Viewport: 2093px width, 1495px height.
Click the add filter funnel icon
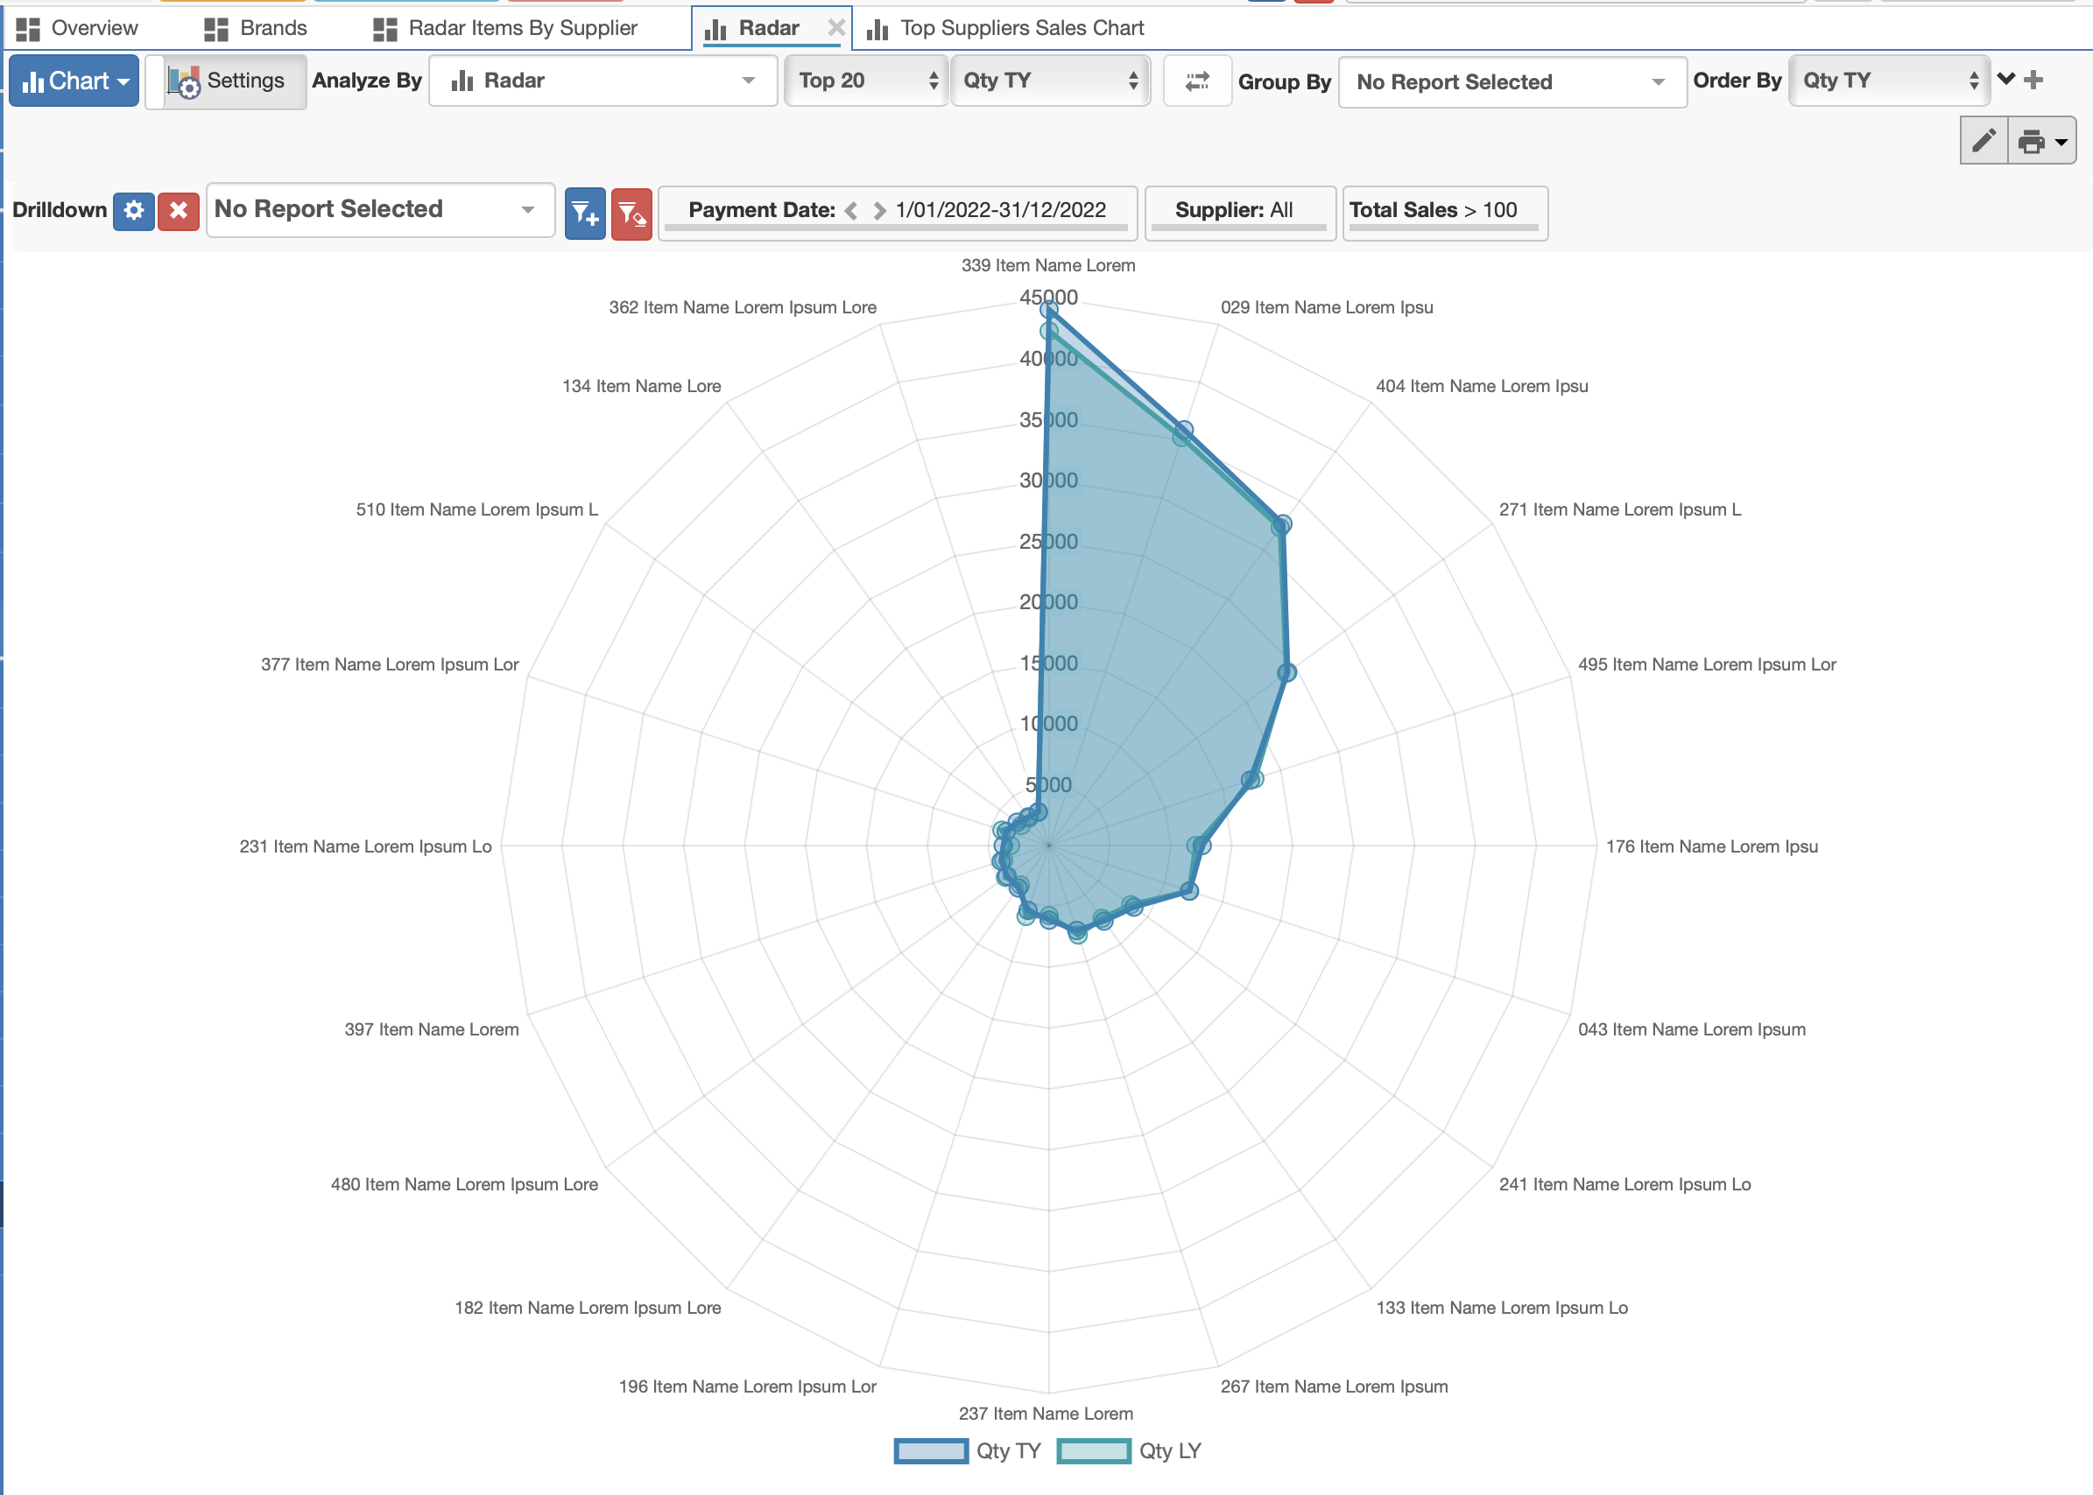[x=585, y=214]
